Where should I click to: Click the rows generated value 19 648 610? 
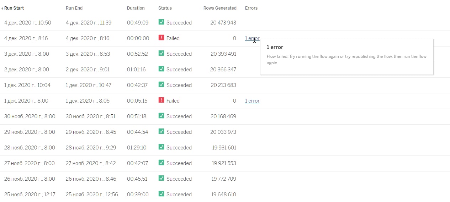(223, 195)
